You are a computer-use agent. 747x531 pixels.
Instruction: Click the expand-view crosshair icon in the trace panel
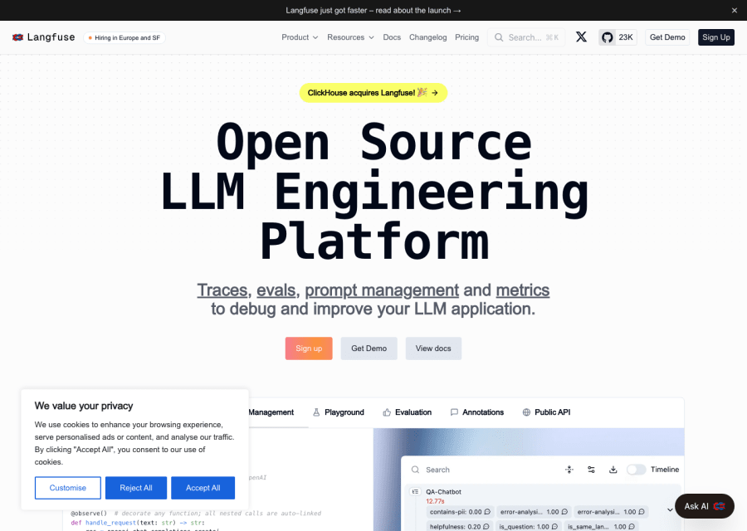click(569, 470)
